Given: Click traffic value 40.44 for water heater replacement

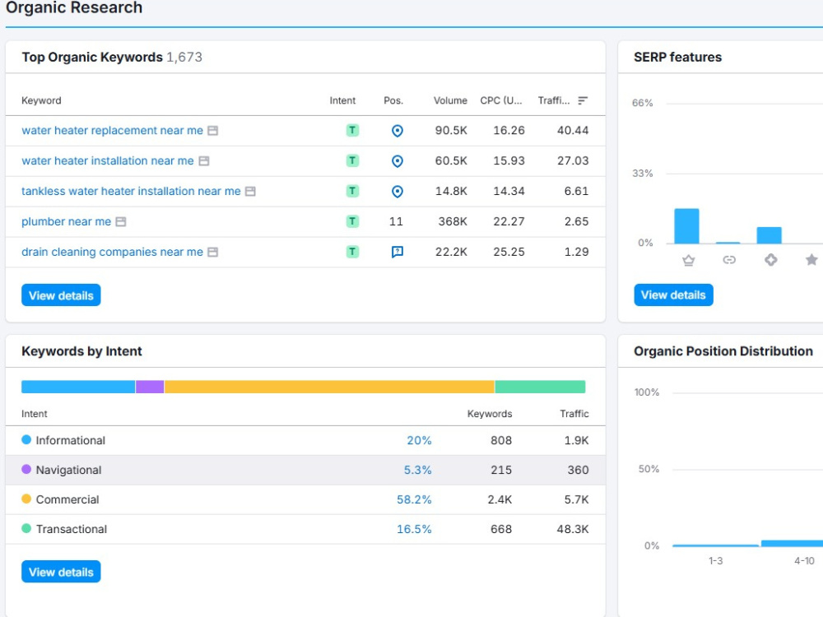Looking at the screenshot, I should 573,130.
